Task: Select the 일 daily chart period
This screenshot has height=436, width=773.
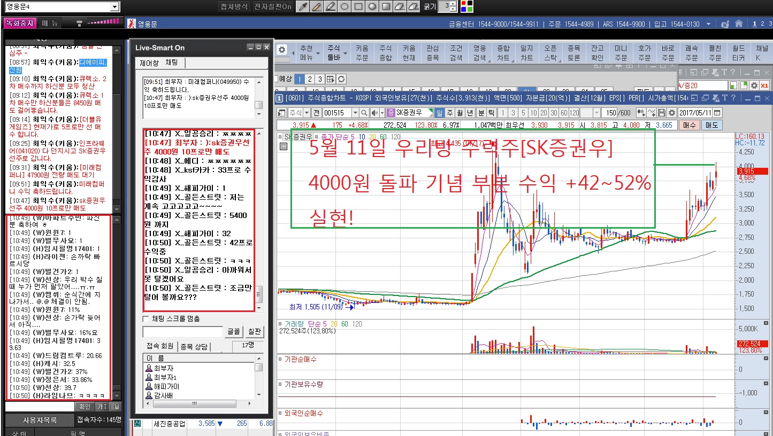Action: click(439, 113)
